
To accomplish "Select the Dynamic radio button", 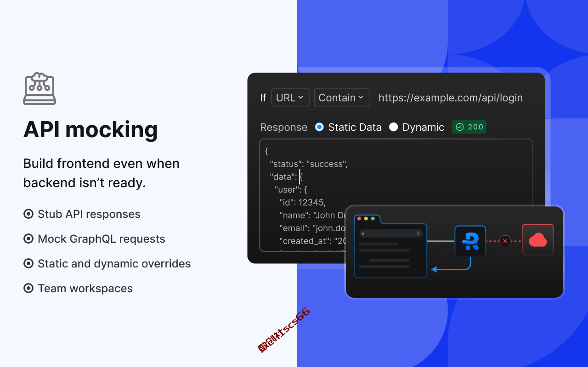I will pos(393,127).
